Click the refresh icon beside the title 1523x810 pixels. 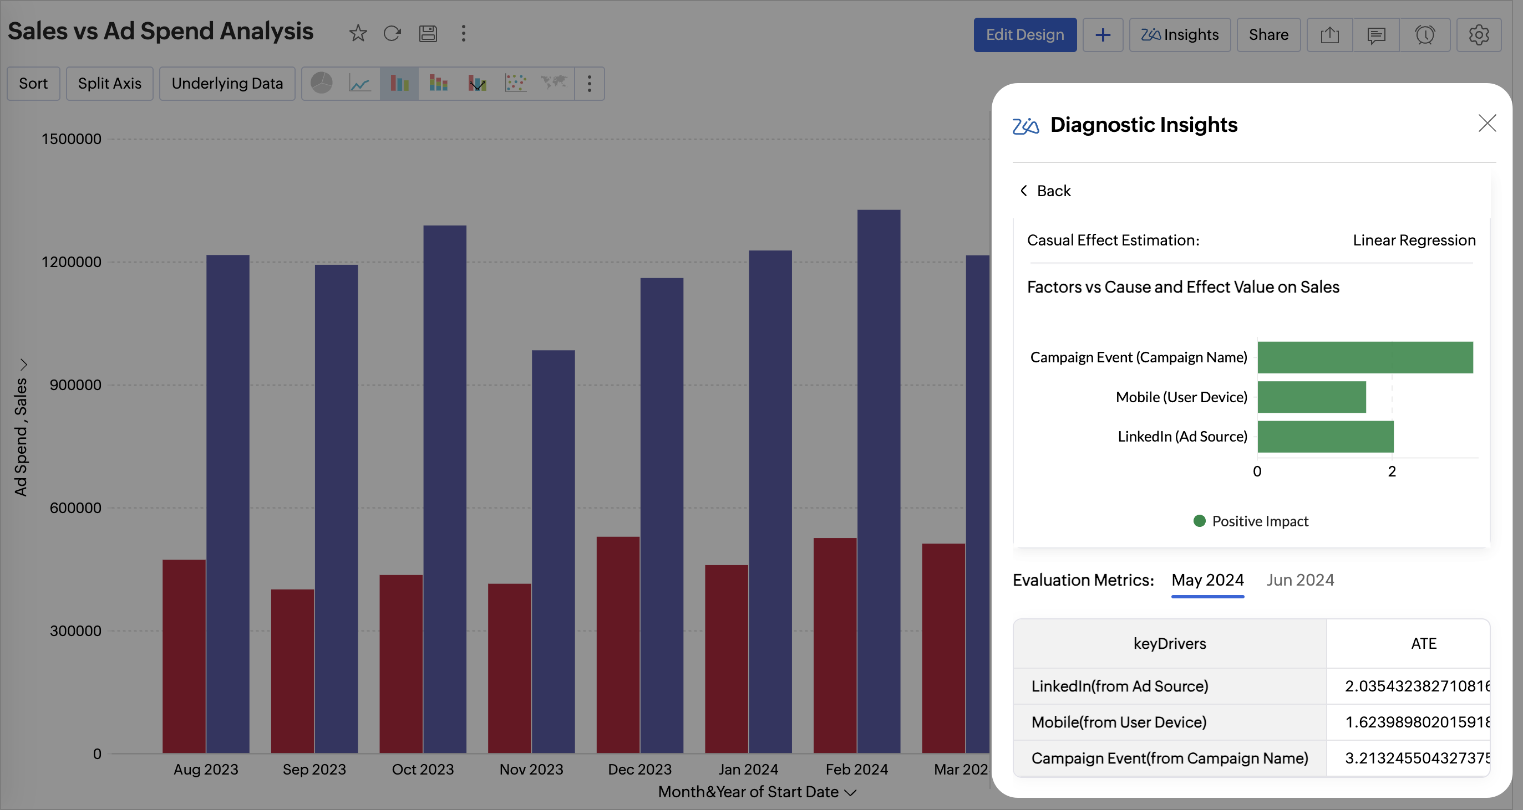pos(392,33)
